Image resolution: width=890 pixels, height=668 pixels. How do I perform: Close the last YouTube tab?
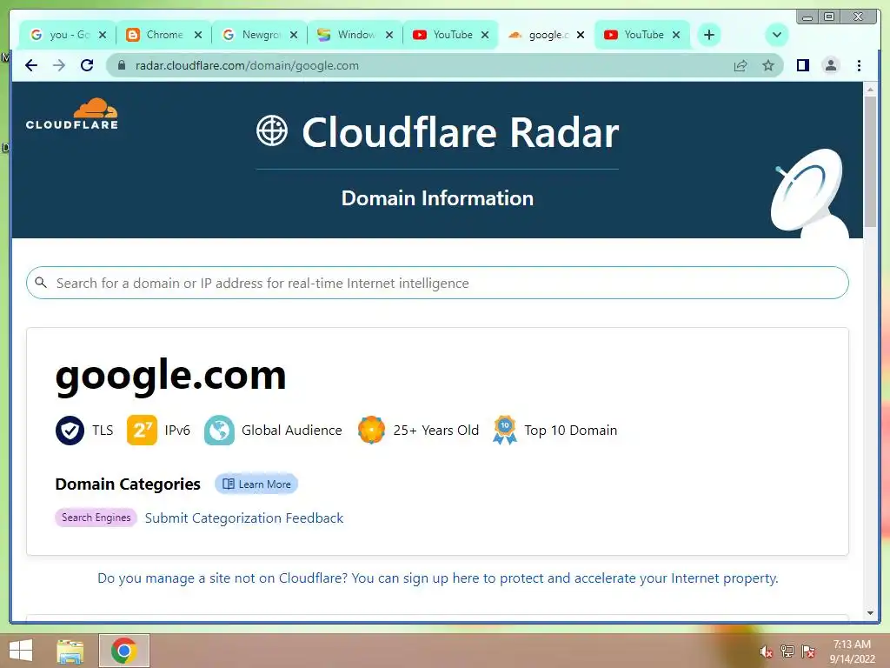(676, 35)
